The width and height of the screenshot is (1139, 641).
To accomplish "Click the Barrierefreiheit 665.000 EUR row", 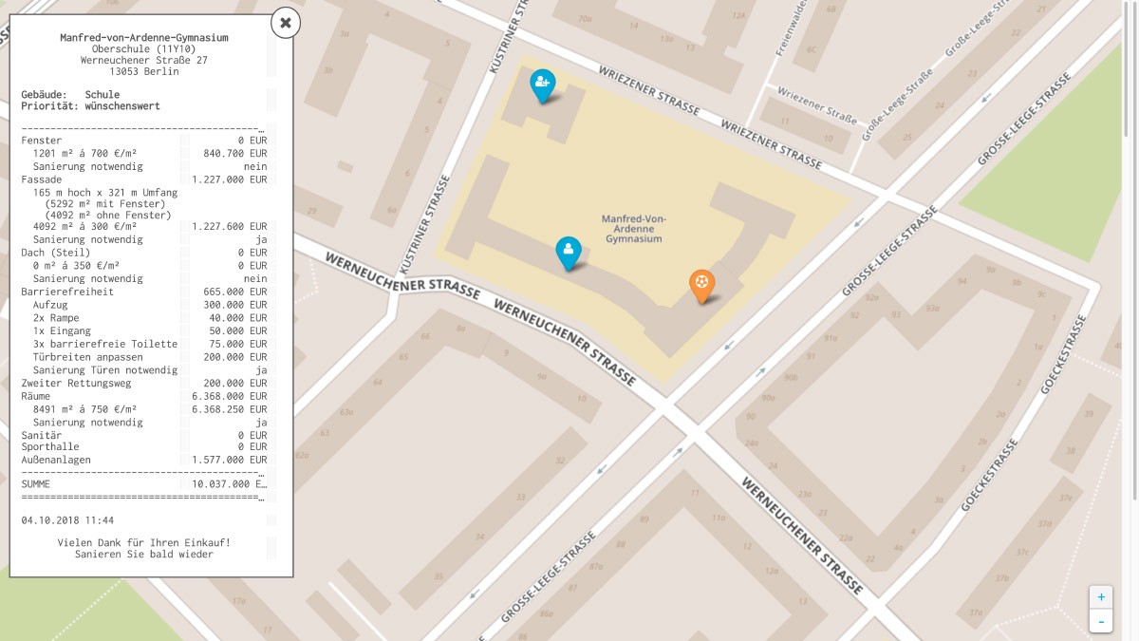I will pyautogui.click(x=144, y=292).
